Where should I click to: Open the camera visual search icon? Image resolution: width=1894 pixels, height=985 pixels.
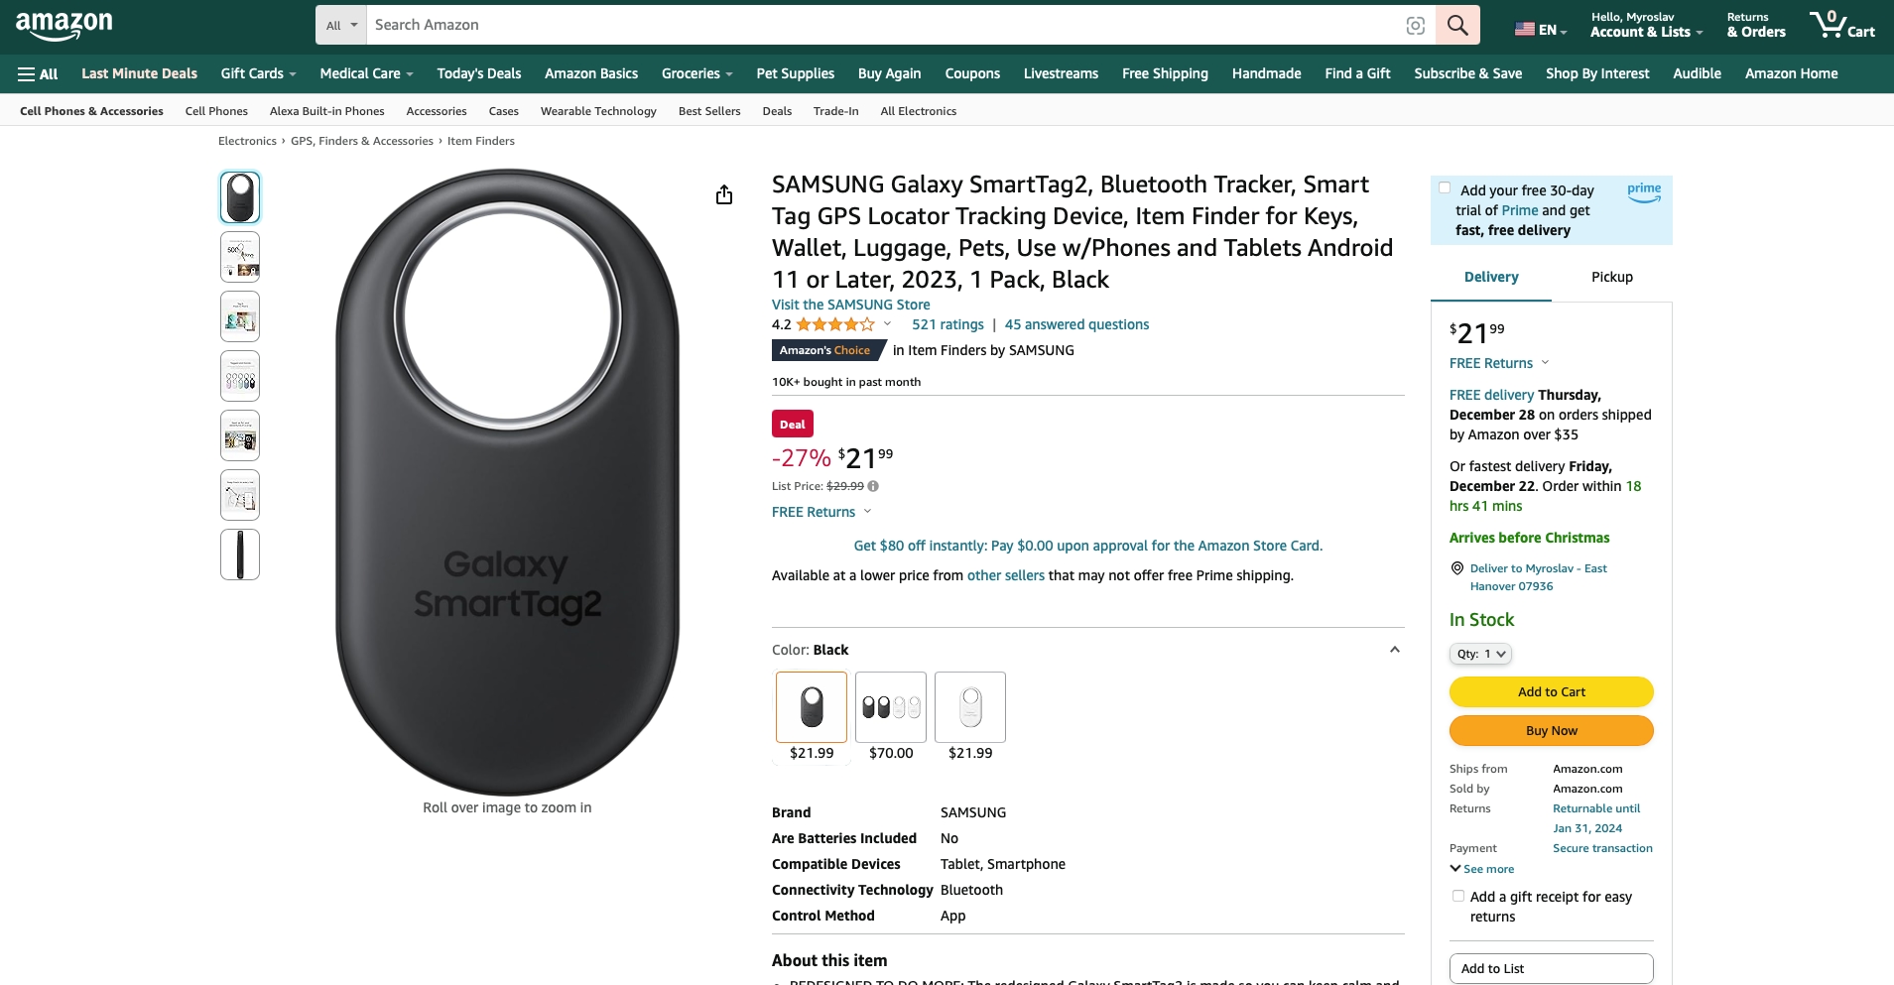[1416, 26]
